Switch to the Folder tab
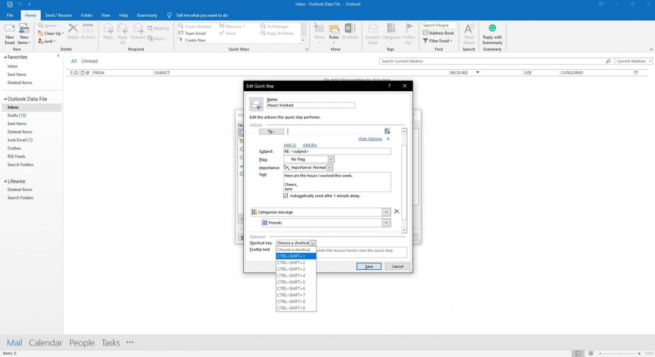 86,15
